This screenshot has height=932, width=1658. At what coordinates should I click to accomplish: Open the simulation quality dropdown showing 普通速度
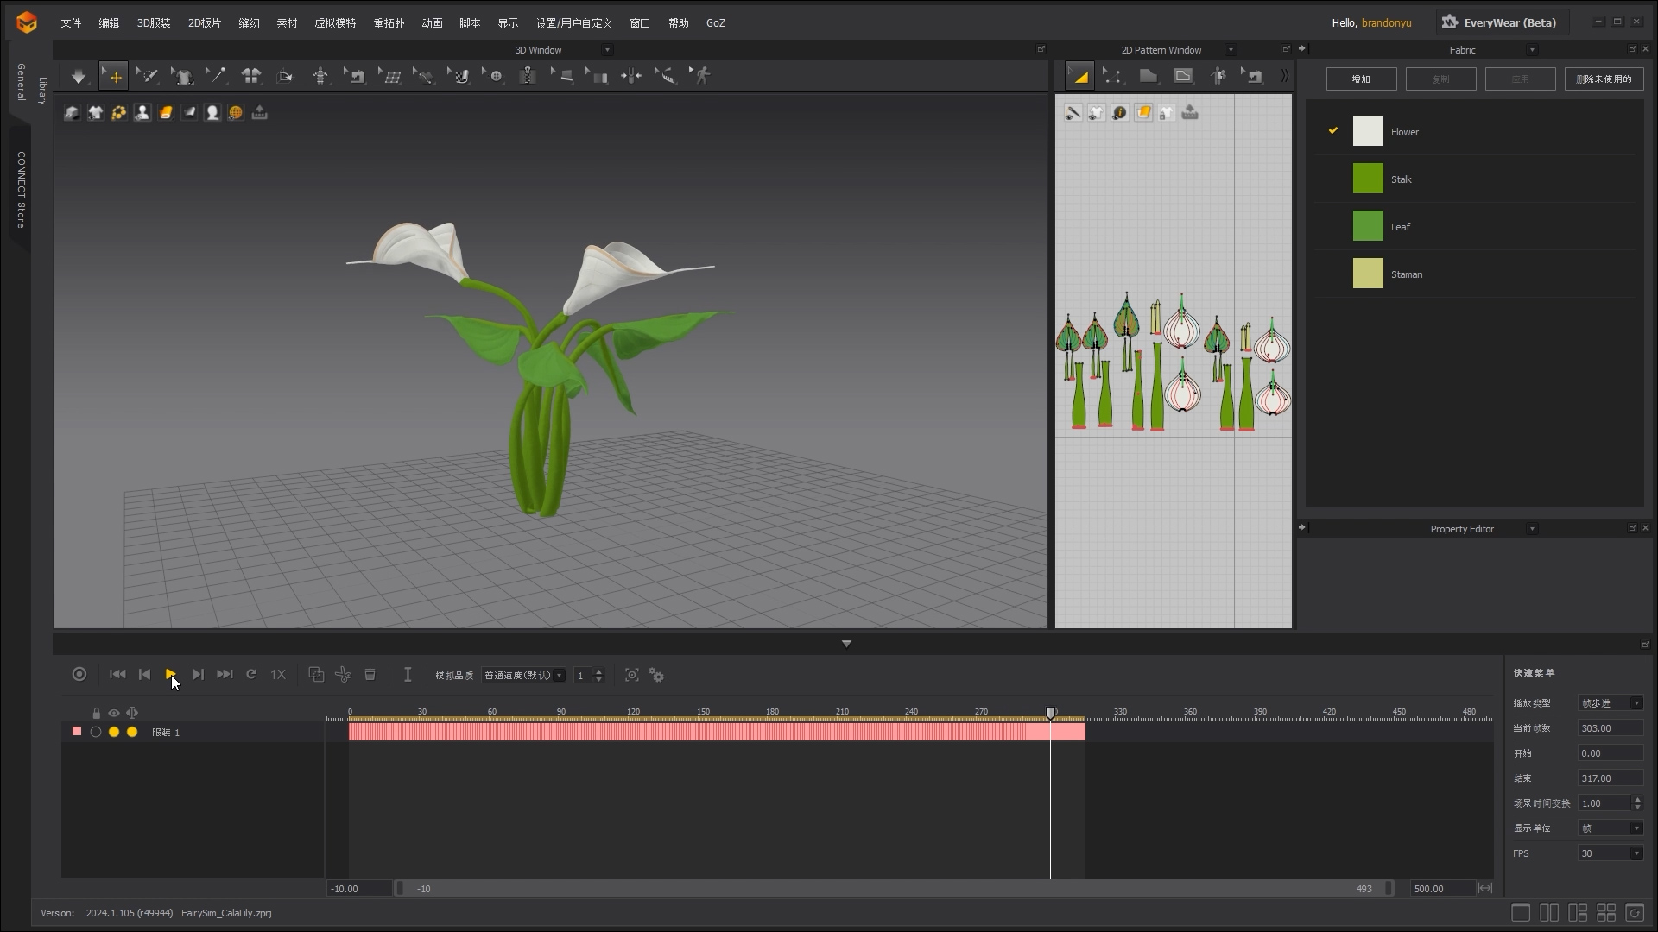point(522,675)
